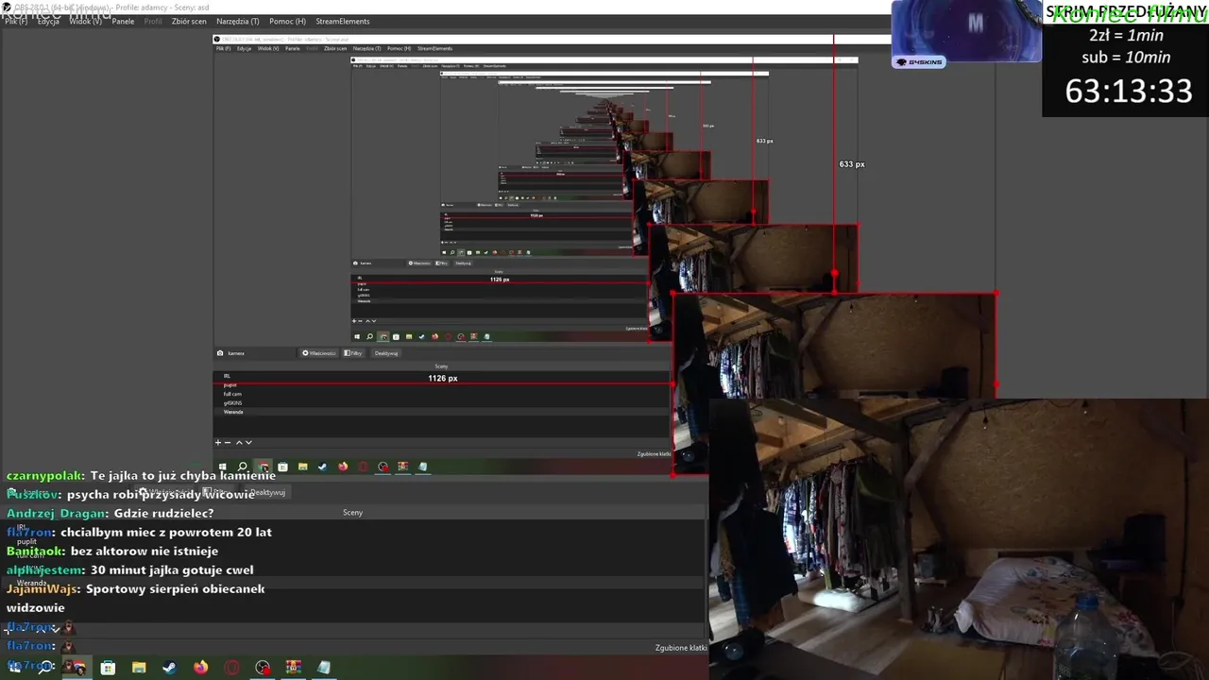Click Andrzej_Dragan's message 'Gdzie rudzielec?'

tap(110, 514)
